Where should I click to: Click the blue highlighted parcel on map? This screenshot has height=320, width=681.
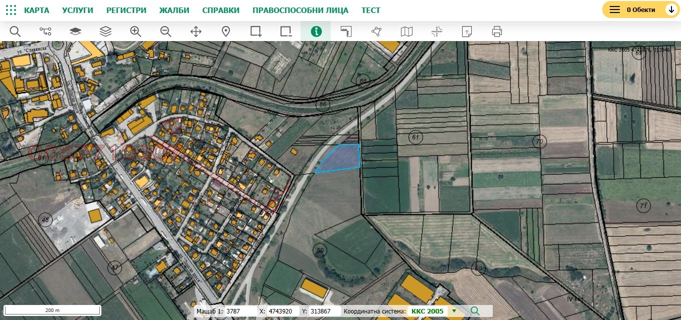coord(341,158)
